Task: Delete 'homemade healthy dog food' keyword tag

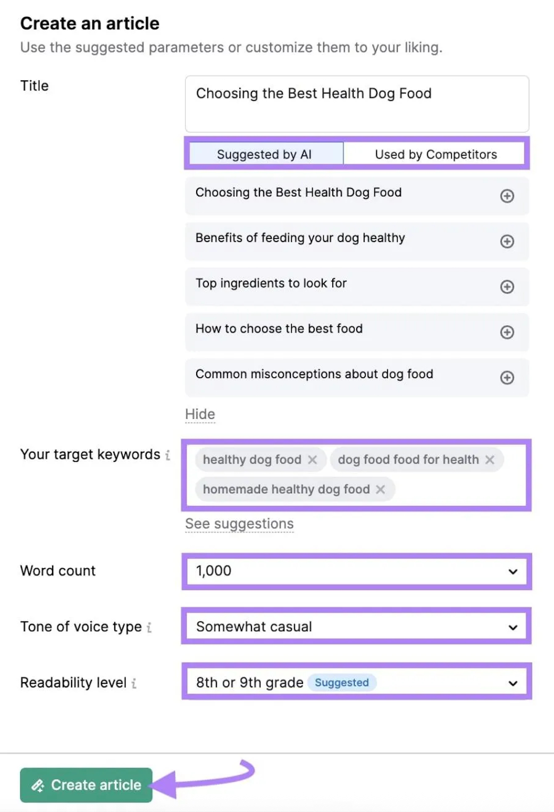Action: click(381, 490)
